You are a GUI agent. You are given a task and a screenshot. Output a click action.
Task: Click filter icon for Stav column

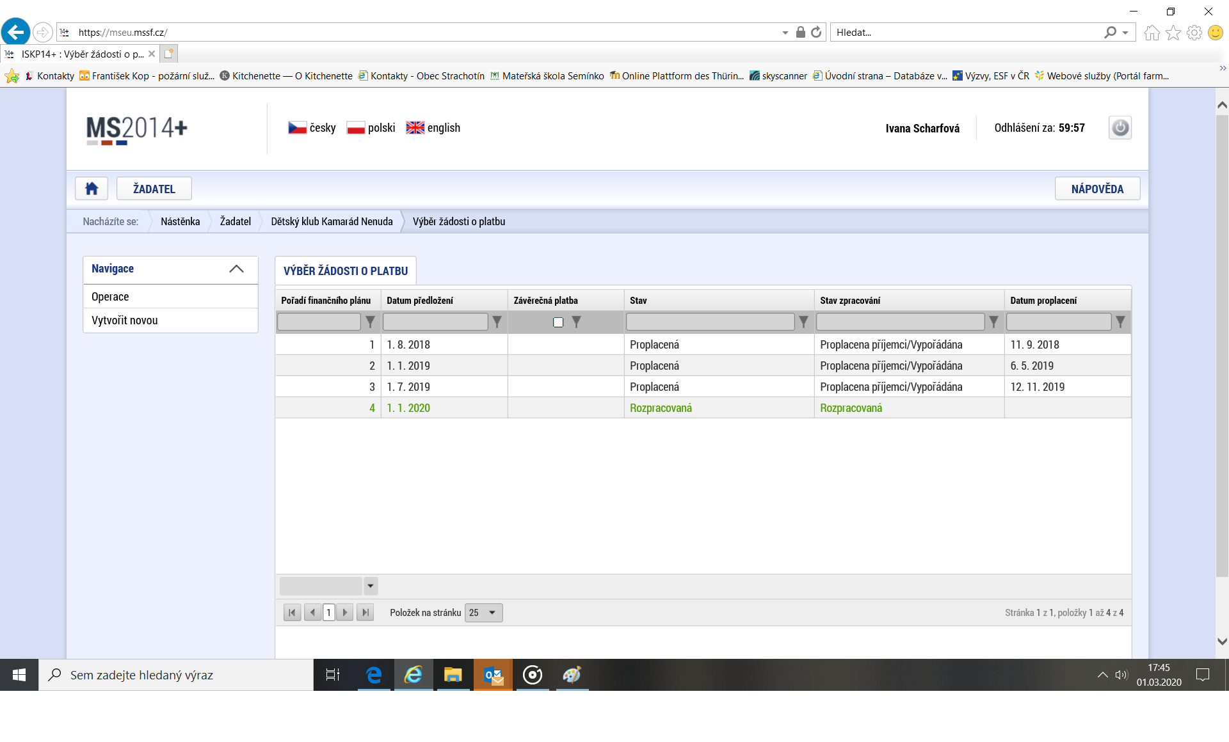click(803, 322)
